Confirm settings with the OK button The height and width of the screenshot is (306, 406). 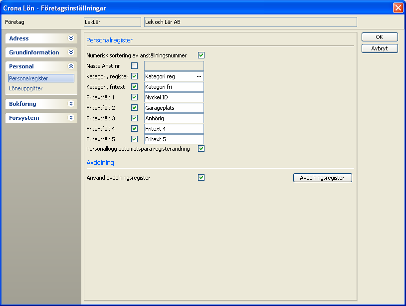point(380,37)
